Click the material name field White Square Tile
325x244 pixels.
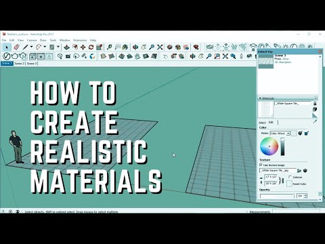tap(292, 103)
